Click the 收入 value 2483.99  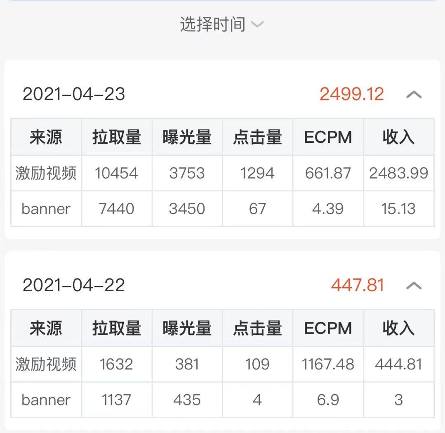tap(398, 173)
